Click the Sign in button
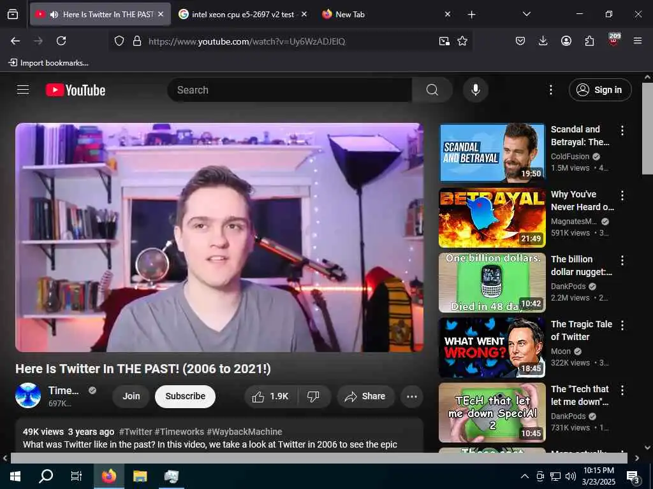653x489 pixels. (600, 90)
